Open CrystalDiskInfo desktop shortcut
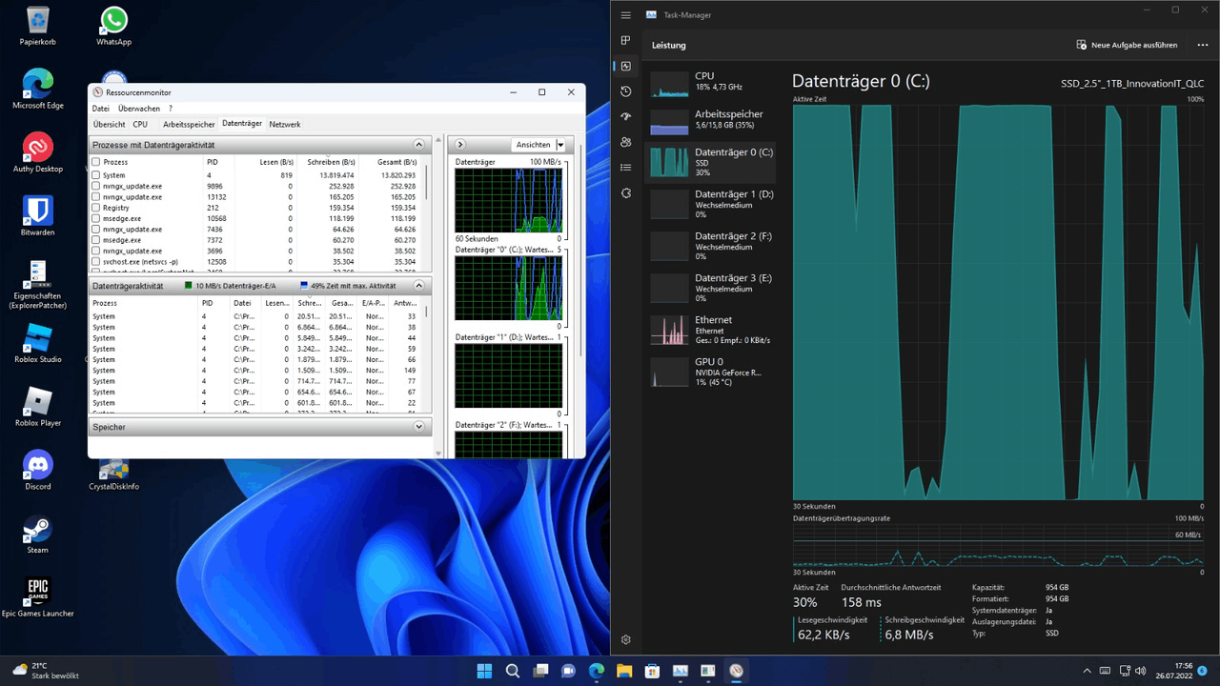The image size is (1220, 686). (x=113, y=474)
